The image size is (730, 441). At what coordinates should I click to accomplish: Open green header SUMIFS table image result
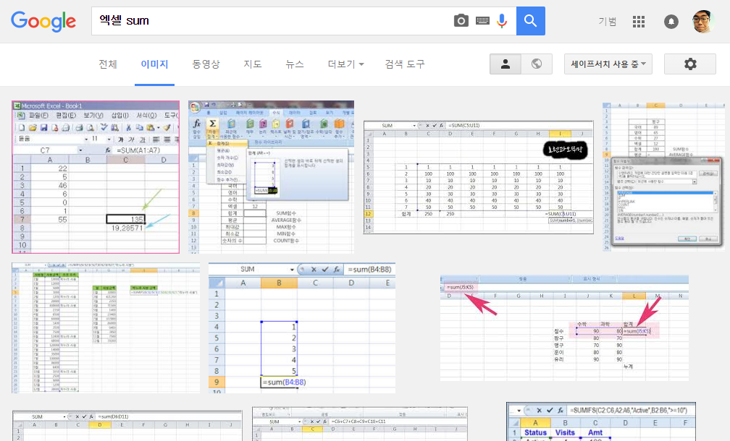(x=106, y=327)
